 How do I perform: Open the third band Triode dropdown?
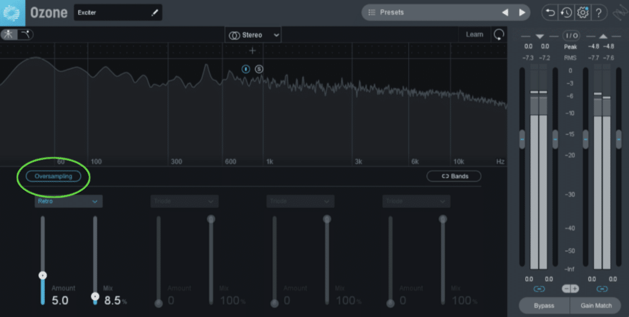tap(301, 201)
